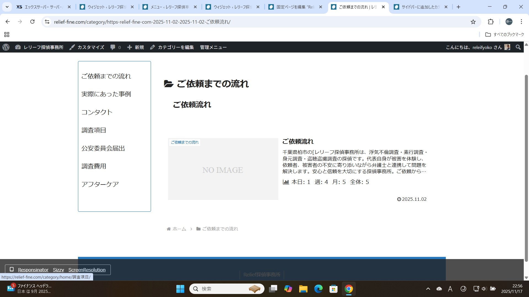Image resolution: width=529 pixels, height=297 pixels.
Task: Open the apps grid shortcut icon
Action: coord(7,34)
